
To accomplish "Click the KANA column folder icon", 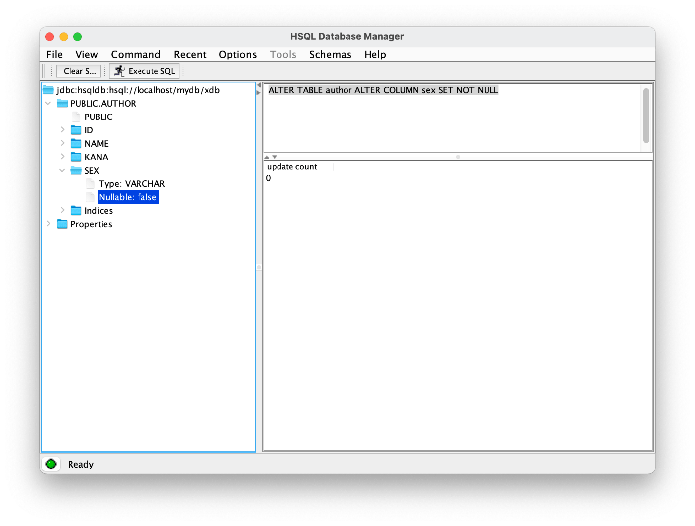I will pyautogui.click(x=76, y=157).
